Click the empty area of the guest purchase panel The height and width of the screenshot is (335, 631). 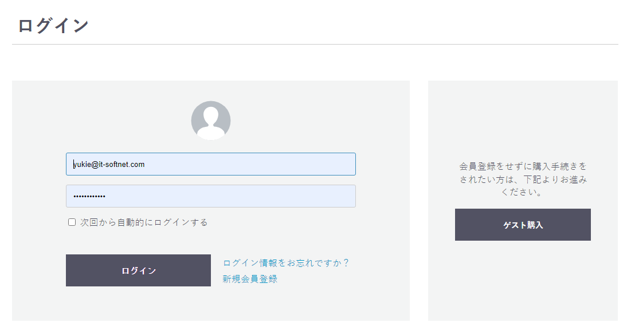(523, 121)
